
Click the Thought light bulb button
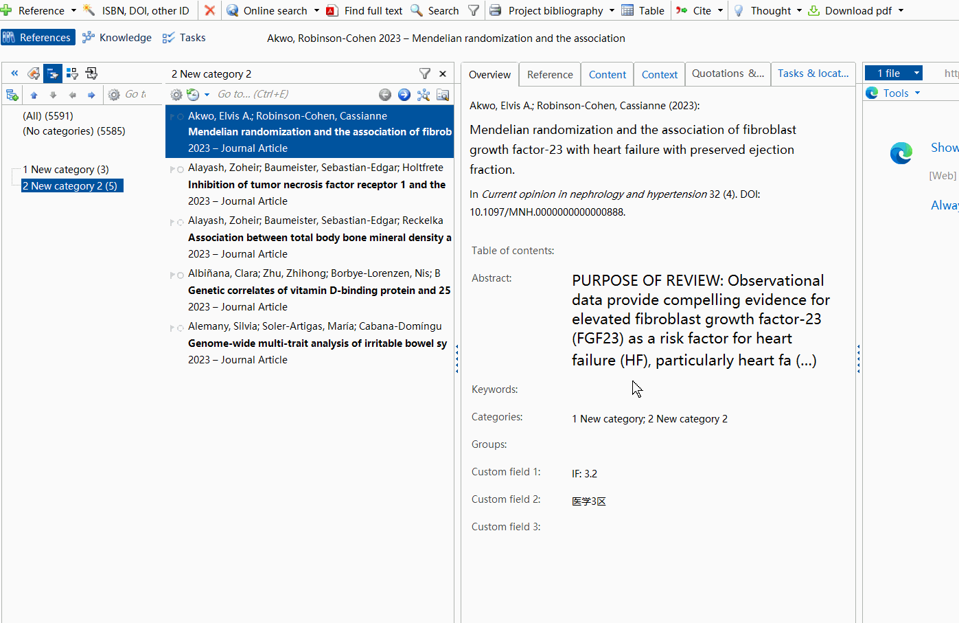(x=763, y=10)
